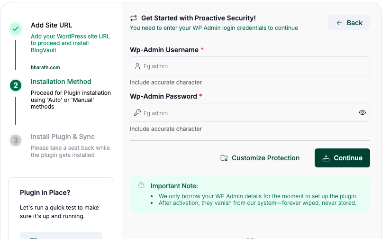
Task: Select the Add Site URL step
Action: tap(52, 25)
